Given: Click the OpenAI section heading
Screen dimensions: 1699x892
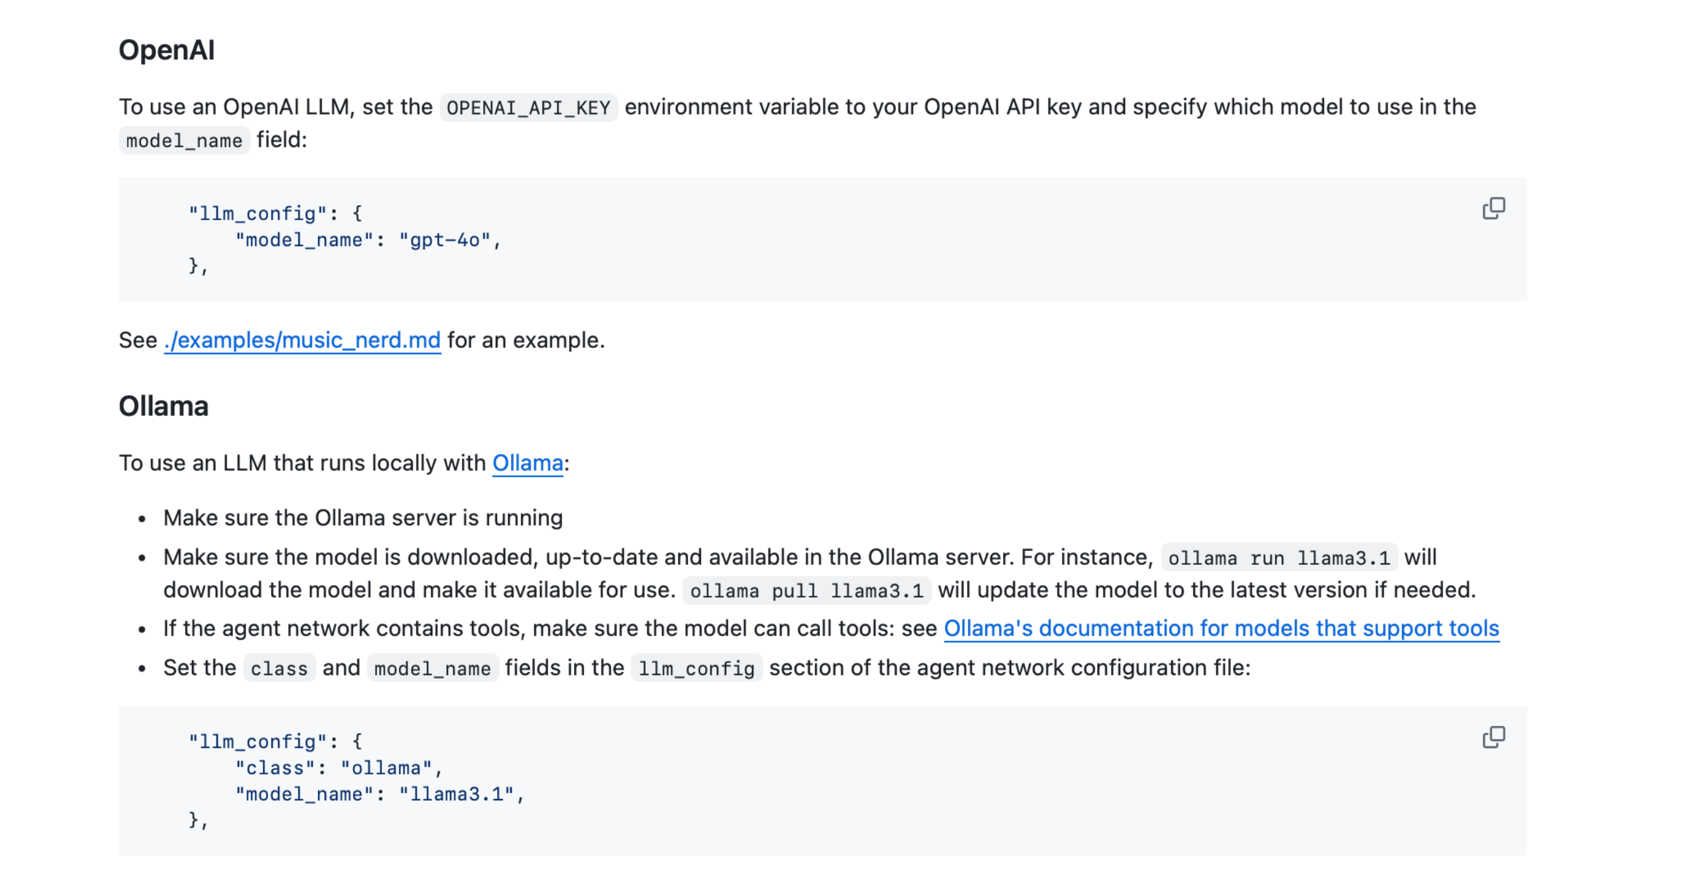Looking at the screenshot, I should 166,50.
